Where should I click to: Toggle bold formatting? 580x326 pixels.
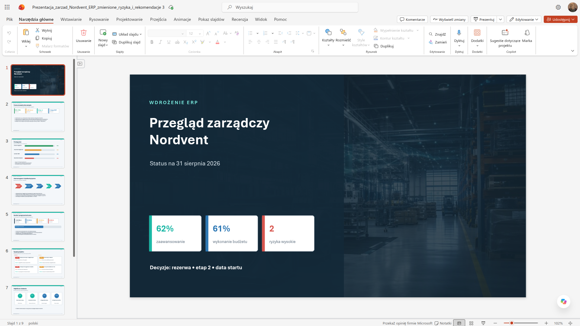click(x=152, y=42)
